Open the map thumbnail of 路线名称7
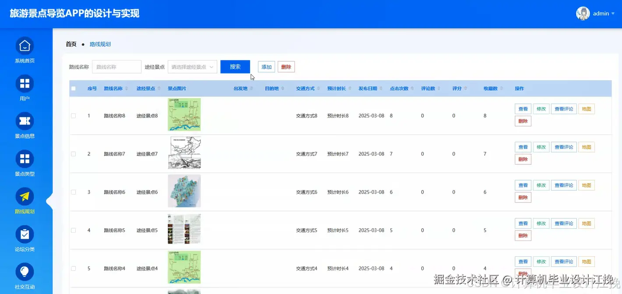The image size is (622, 294). [x=184, y=152]
